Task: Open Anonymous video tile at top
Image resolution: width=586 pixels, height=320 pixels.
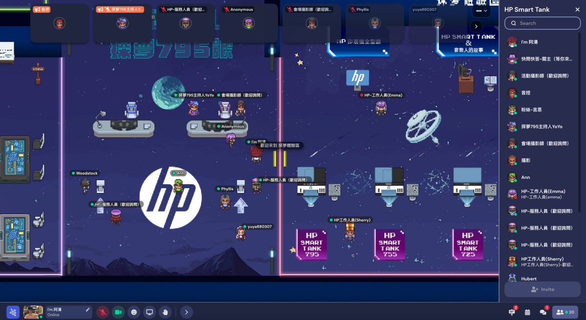Action: [249, 23]
